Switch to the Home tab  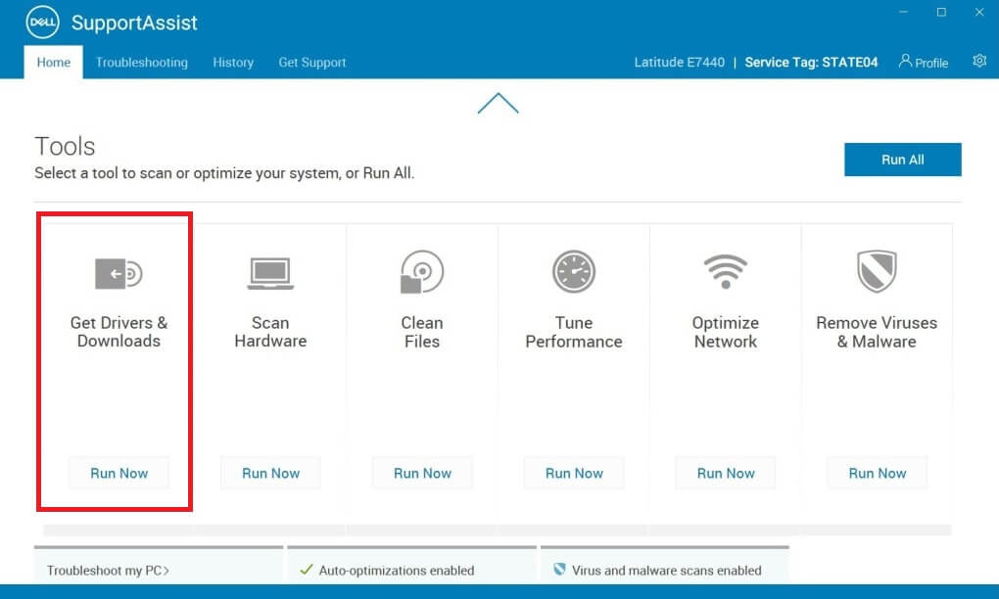point(54,63)
